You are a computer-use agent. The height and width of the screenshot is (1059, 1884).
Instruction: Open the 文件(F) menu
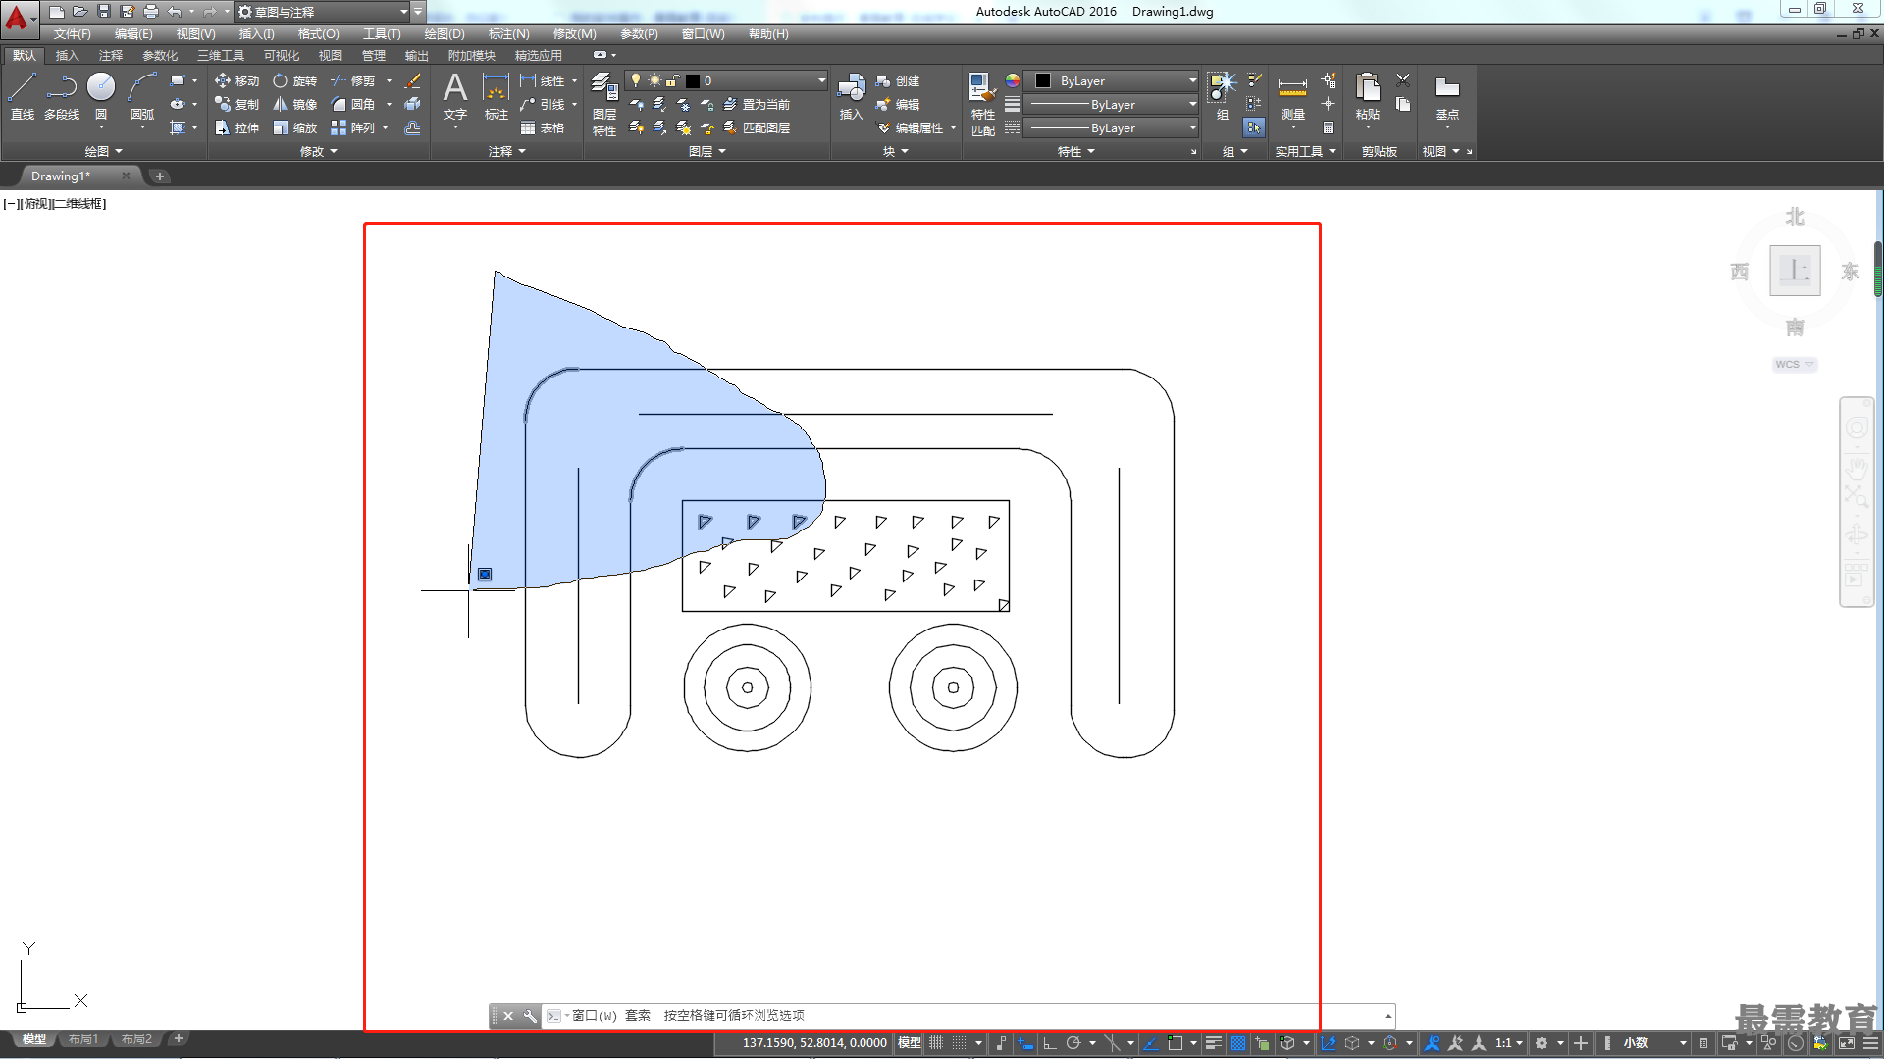(x=72, y=33)
